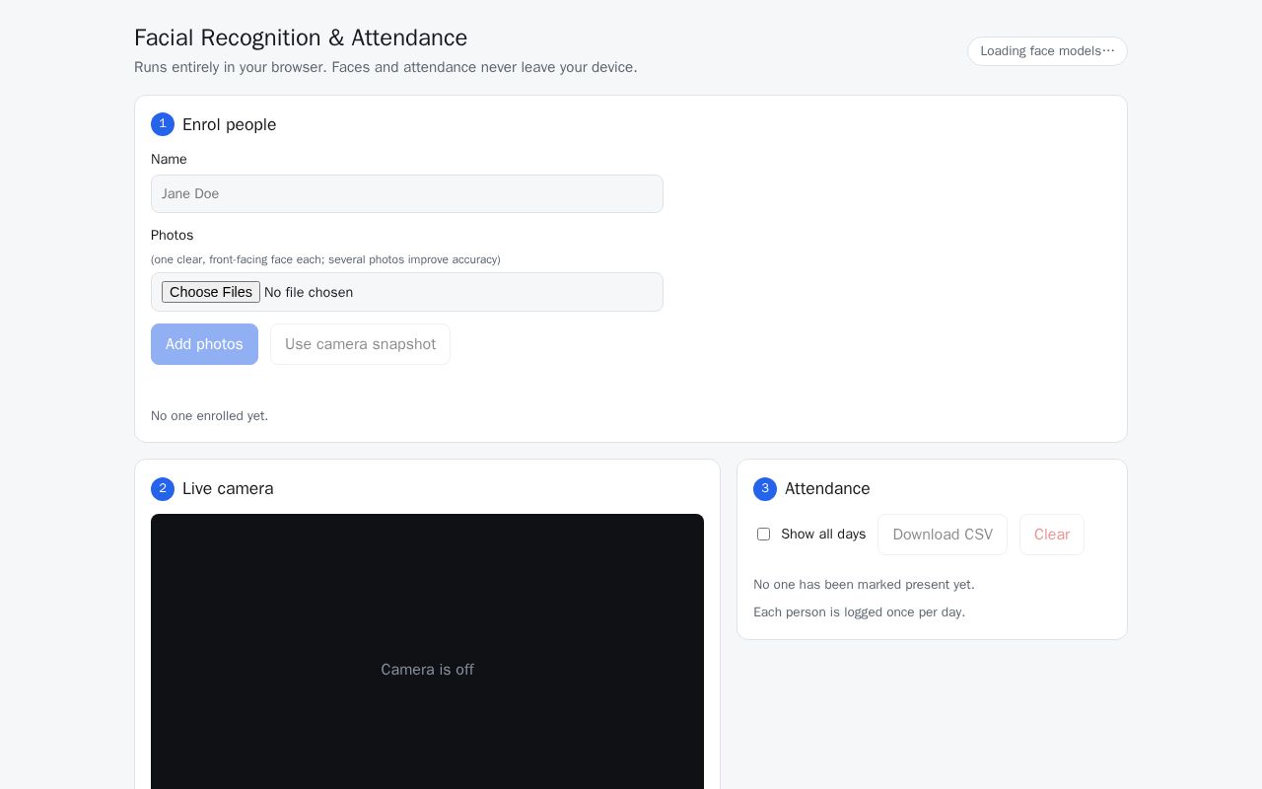Click the Runs entirely in your browser subtitle

coord(386,67)
